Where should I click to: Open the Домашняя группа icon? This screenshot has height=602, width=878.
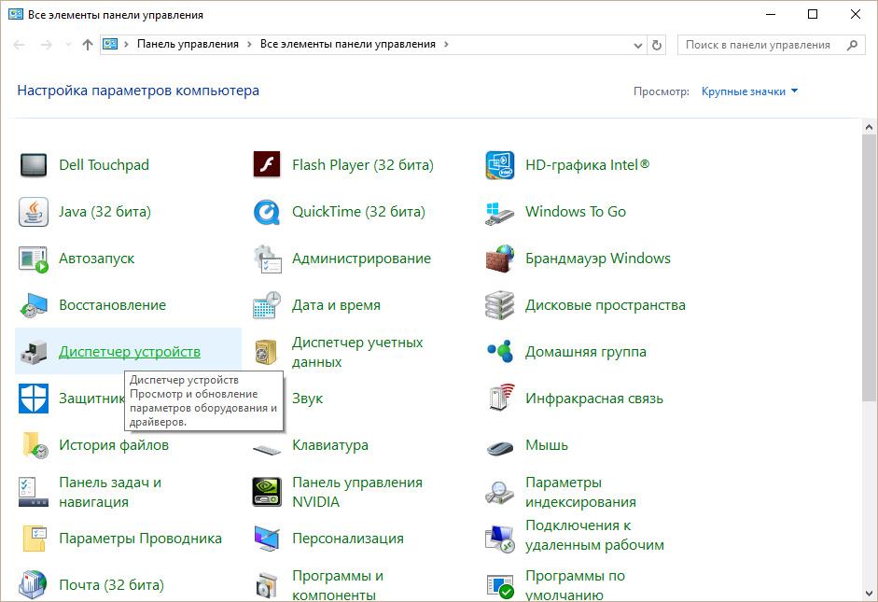pyautogui.click(x=499, y=352)
